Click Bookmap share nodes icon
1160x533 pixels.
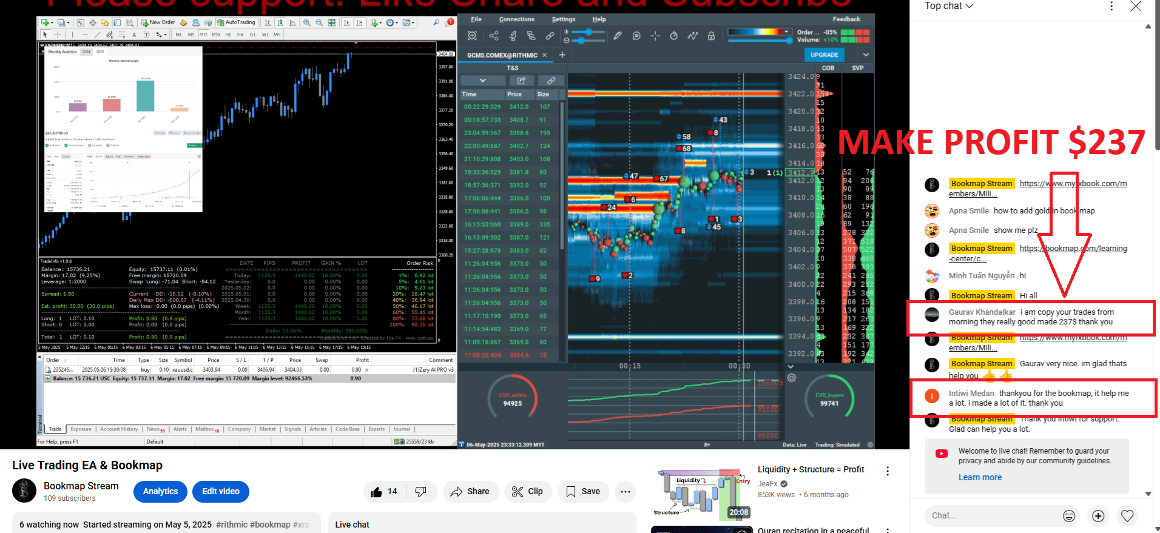494,36
